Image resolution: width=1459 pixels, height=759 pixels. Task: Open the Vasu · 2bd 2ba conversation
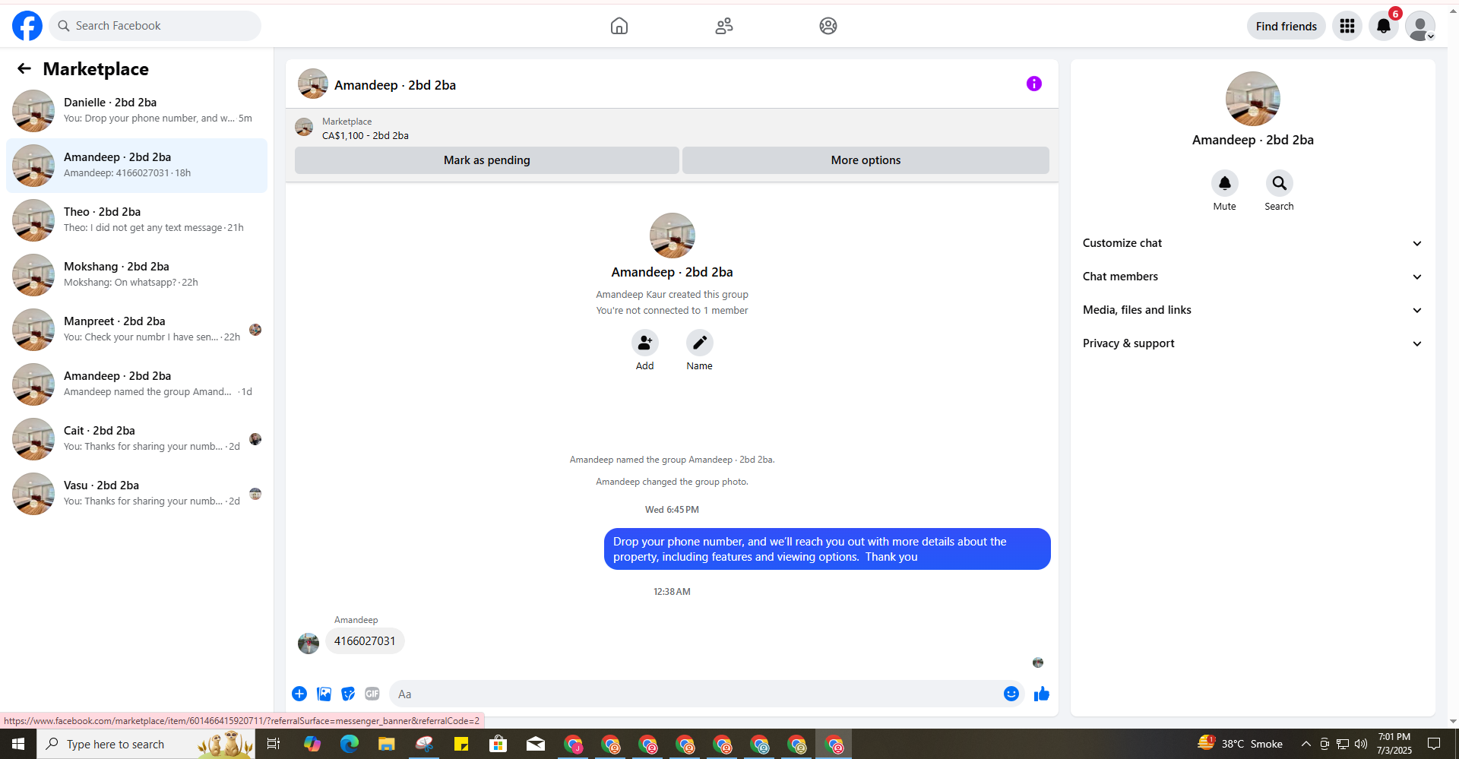pyautogui.click(x=137, y=494)
